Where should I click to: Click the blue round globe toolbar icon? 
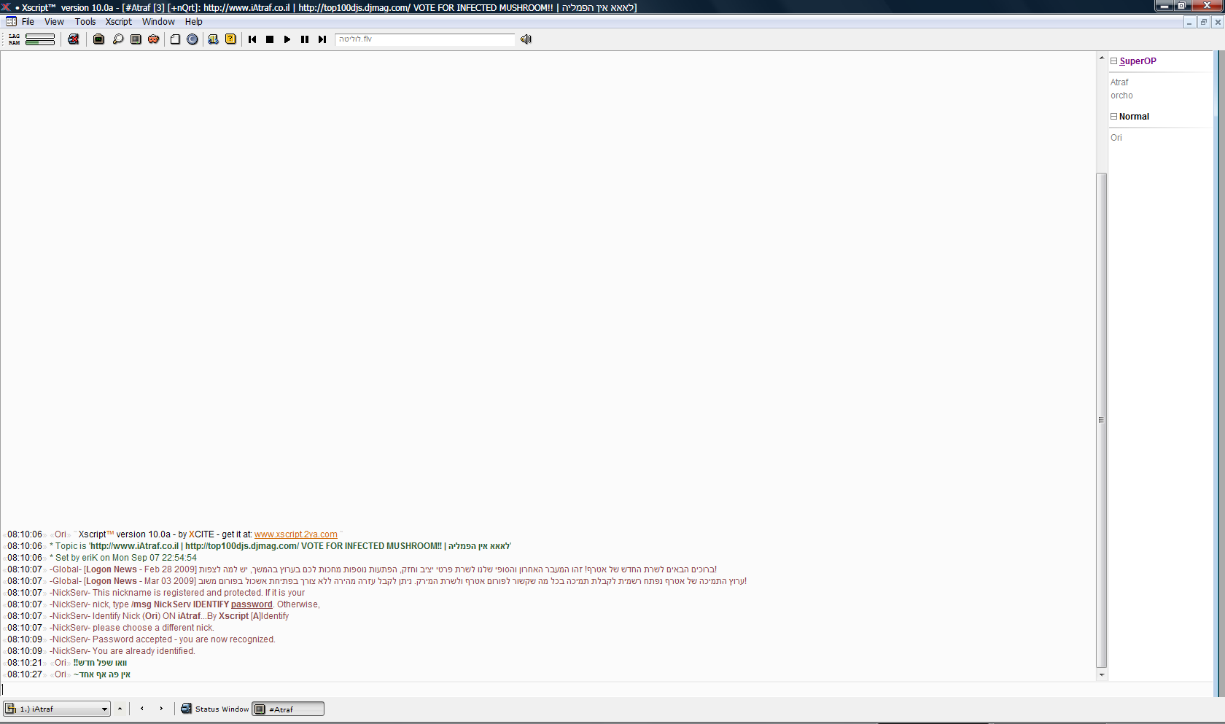tap(192, 39)
